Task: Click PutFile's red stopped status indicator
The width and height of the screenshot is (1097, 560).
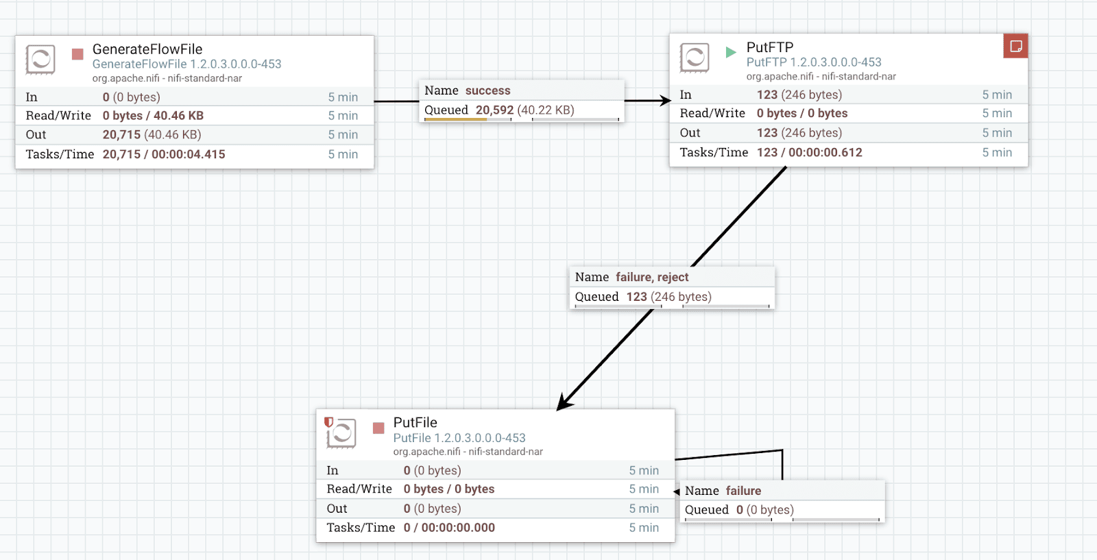Action: point(378,428)
